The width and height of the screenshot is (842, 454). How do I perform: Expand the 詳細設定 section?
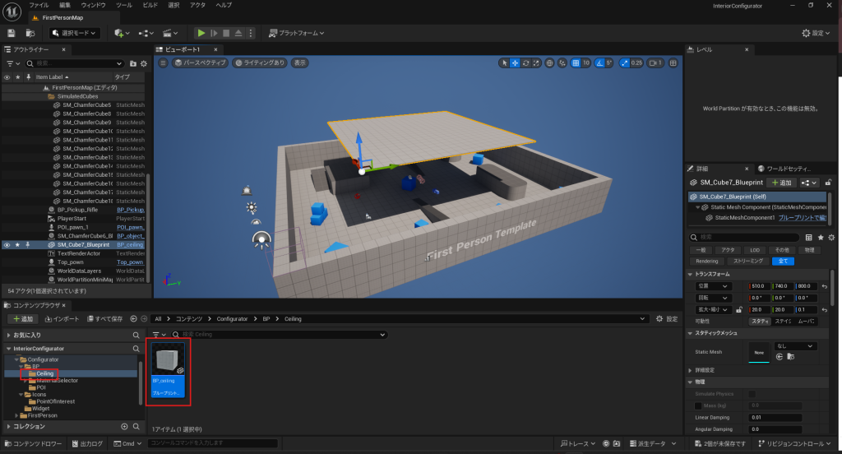689,370
